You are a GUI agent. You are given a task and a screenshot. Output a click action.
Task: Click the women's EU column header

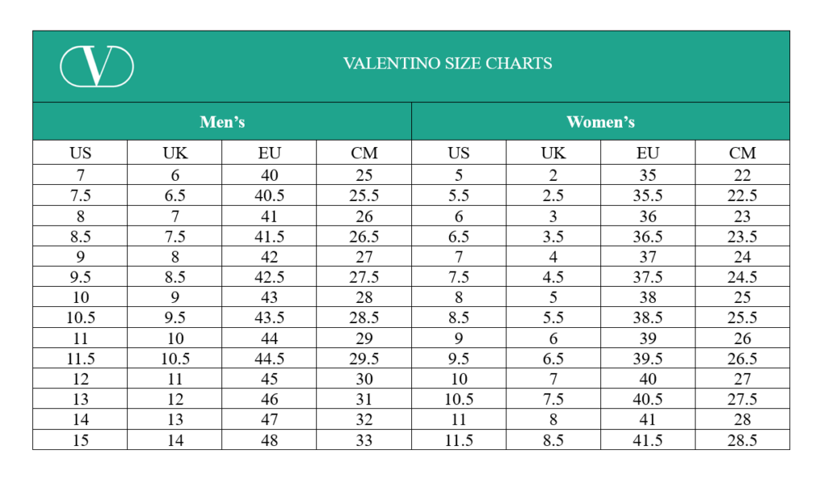(x=648, y=153)
